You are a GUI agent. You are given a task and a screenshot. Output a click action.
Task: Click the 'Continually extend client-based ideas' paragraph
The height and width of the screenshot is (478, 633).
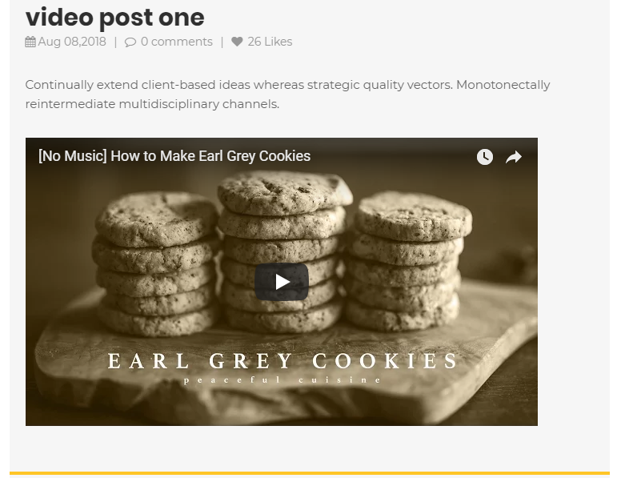(287, 94)
